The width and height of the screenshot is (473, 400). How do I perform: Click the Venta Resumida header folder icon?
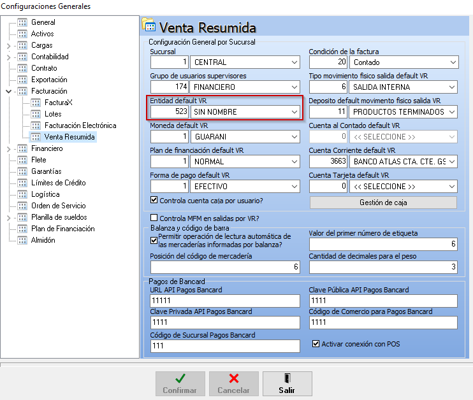[x=149, y=25]
